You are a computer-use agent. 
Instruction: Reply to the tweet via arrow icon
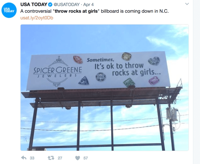pyautogui.click(x=24, y=158)
